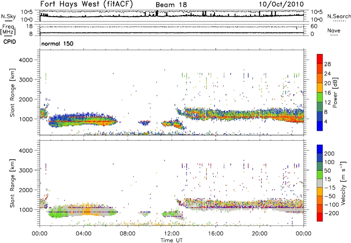This screenshot has width=351, height=243.
Task: Click the "1000" tick on the velocity panel
Action: click(25, 210)
